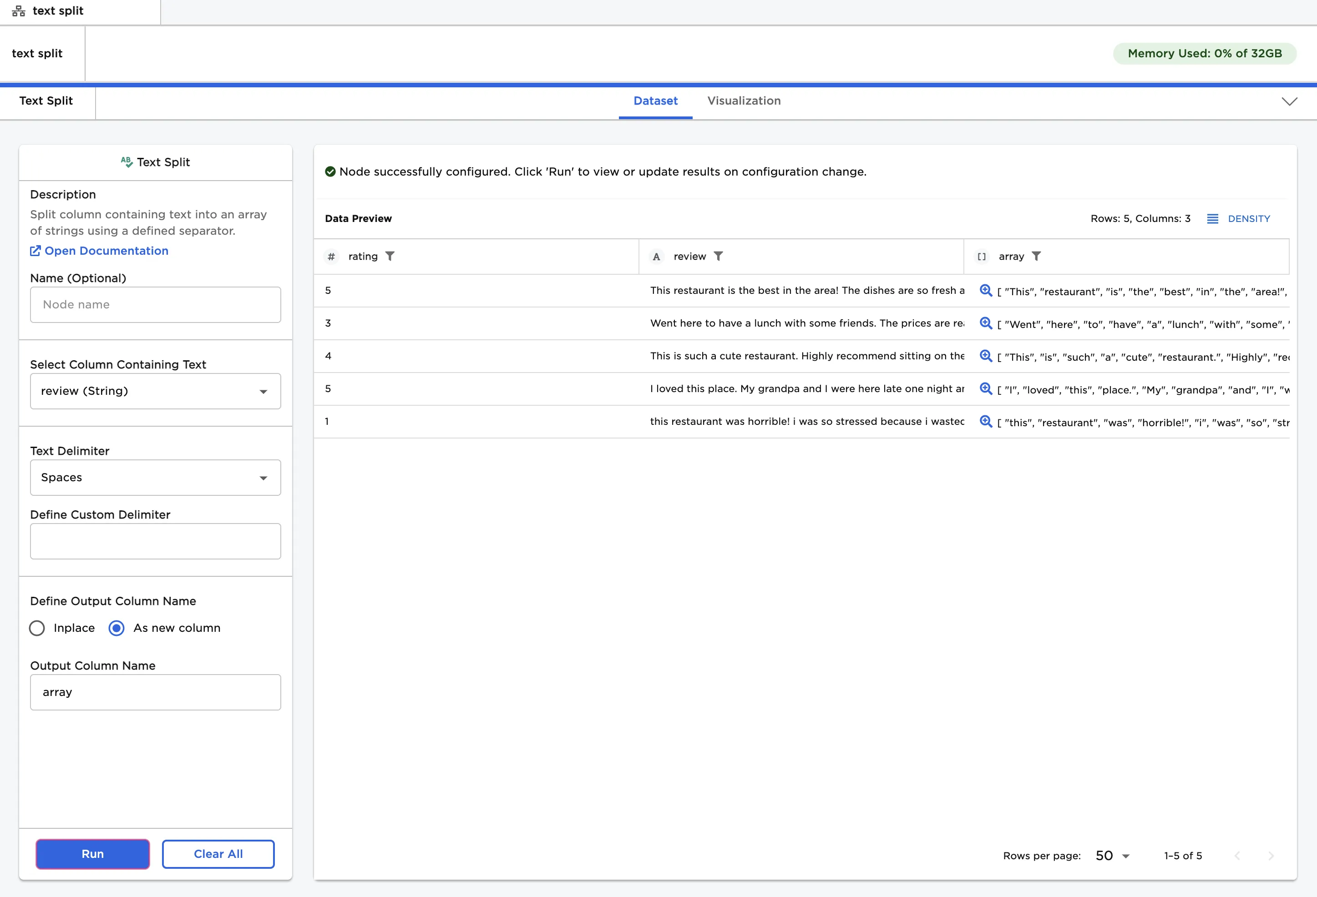Screen dimensions: 1317x897
Task: Click the Define Custom Delimiter input field
Action: click(x=155, y=541)
